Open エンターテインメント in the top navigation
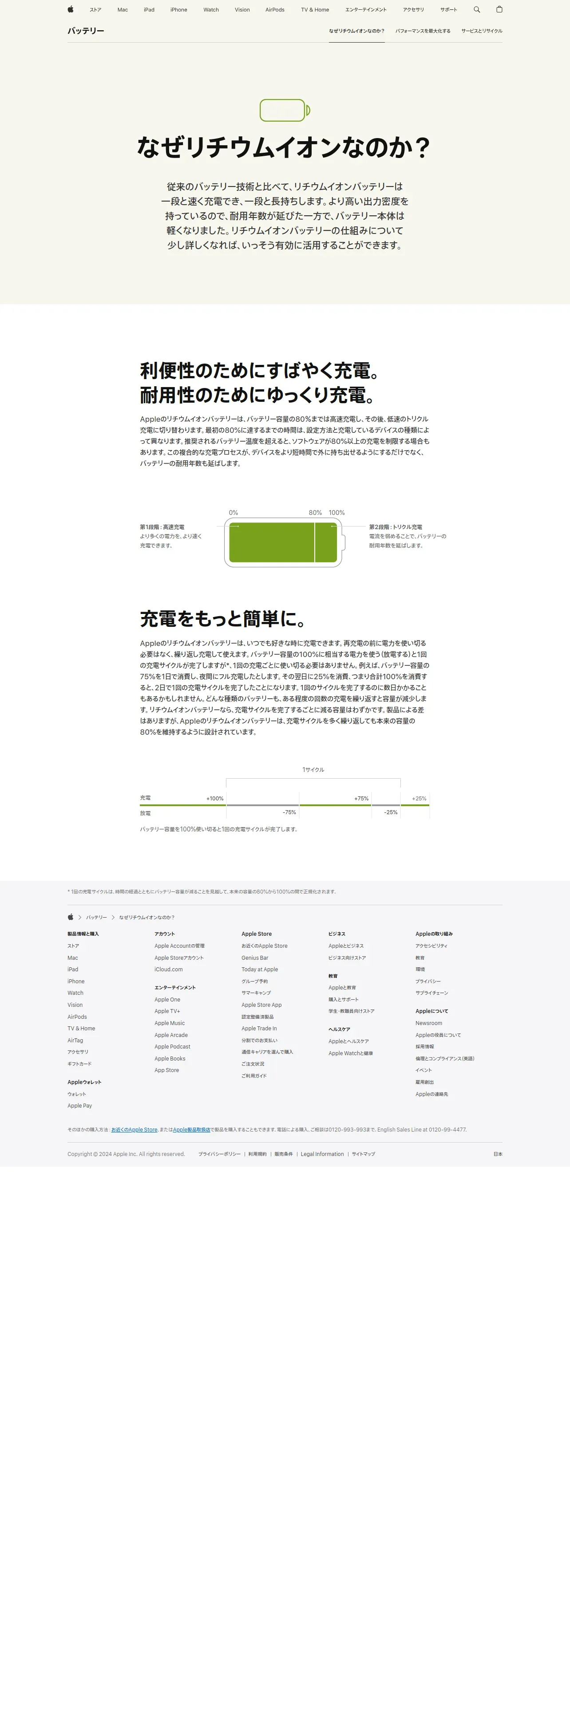Screen dimensions: 570x1710 [x=366, y=10]
